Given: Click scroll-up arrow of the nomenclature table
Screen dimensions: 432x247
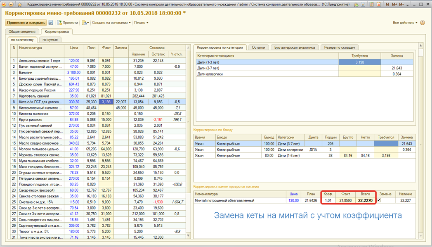Looking at the screenshot, I should (189, 47).
